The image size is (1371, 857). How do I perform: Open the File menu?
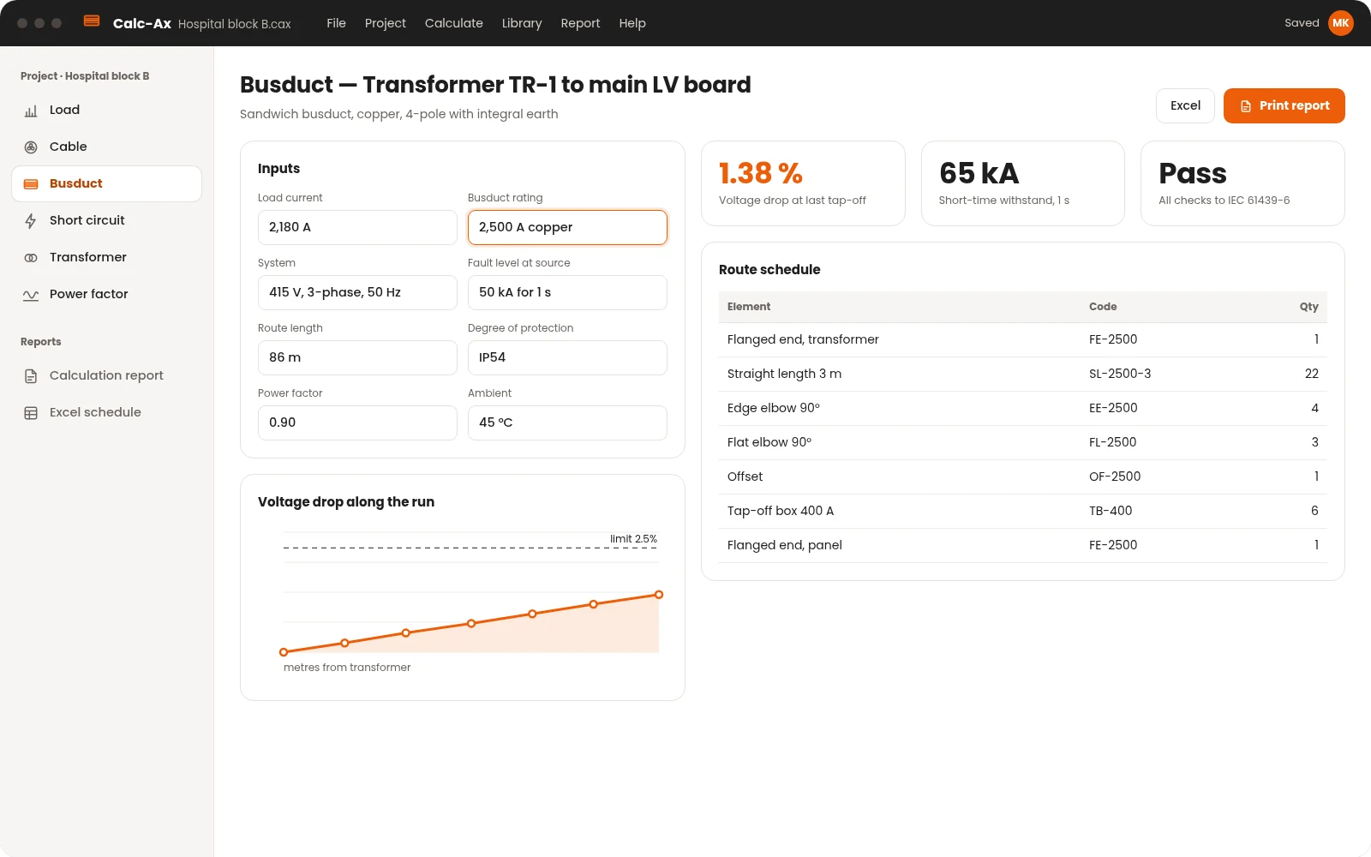click(336, 23)
